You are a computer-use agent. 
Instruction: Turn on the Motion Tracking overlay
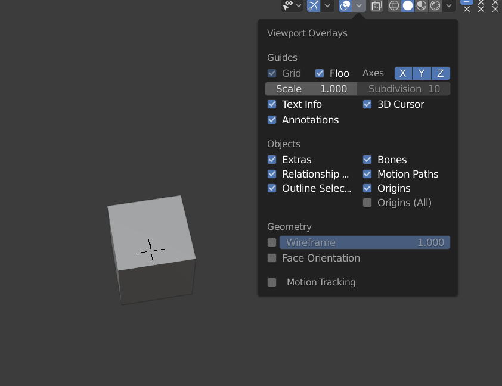point(272,282)
